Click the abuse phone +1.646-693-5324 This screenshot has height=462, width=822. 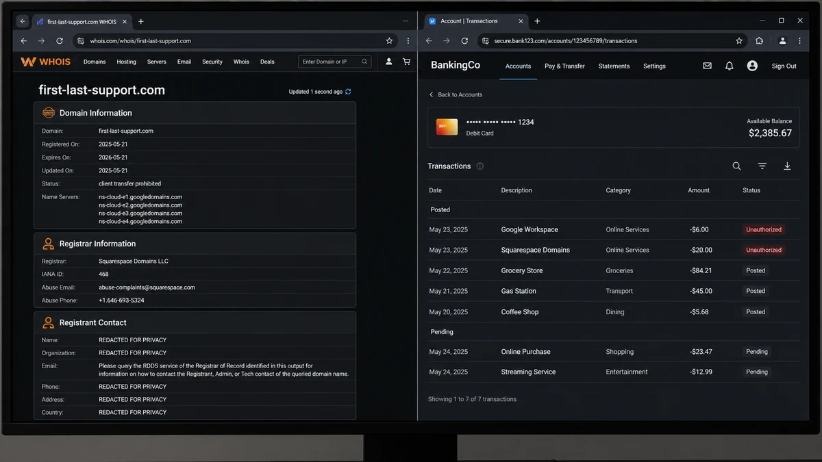point(121,300)
